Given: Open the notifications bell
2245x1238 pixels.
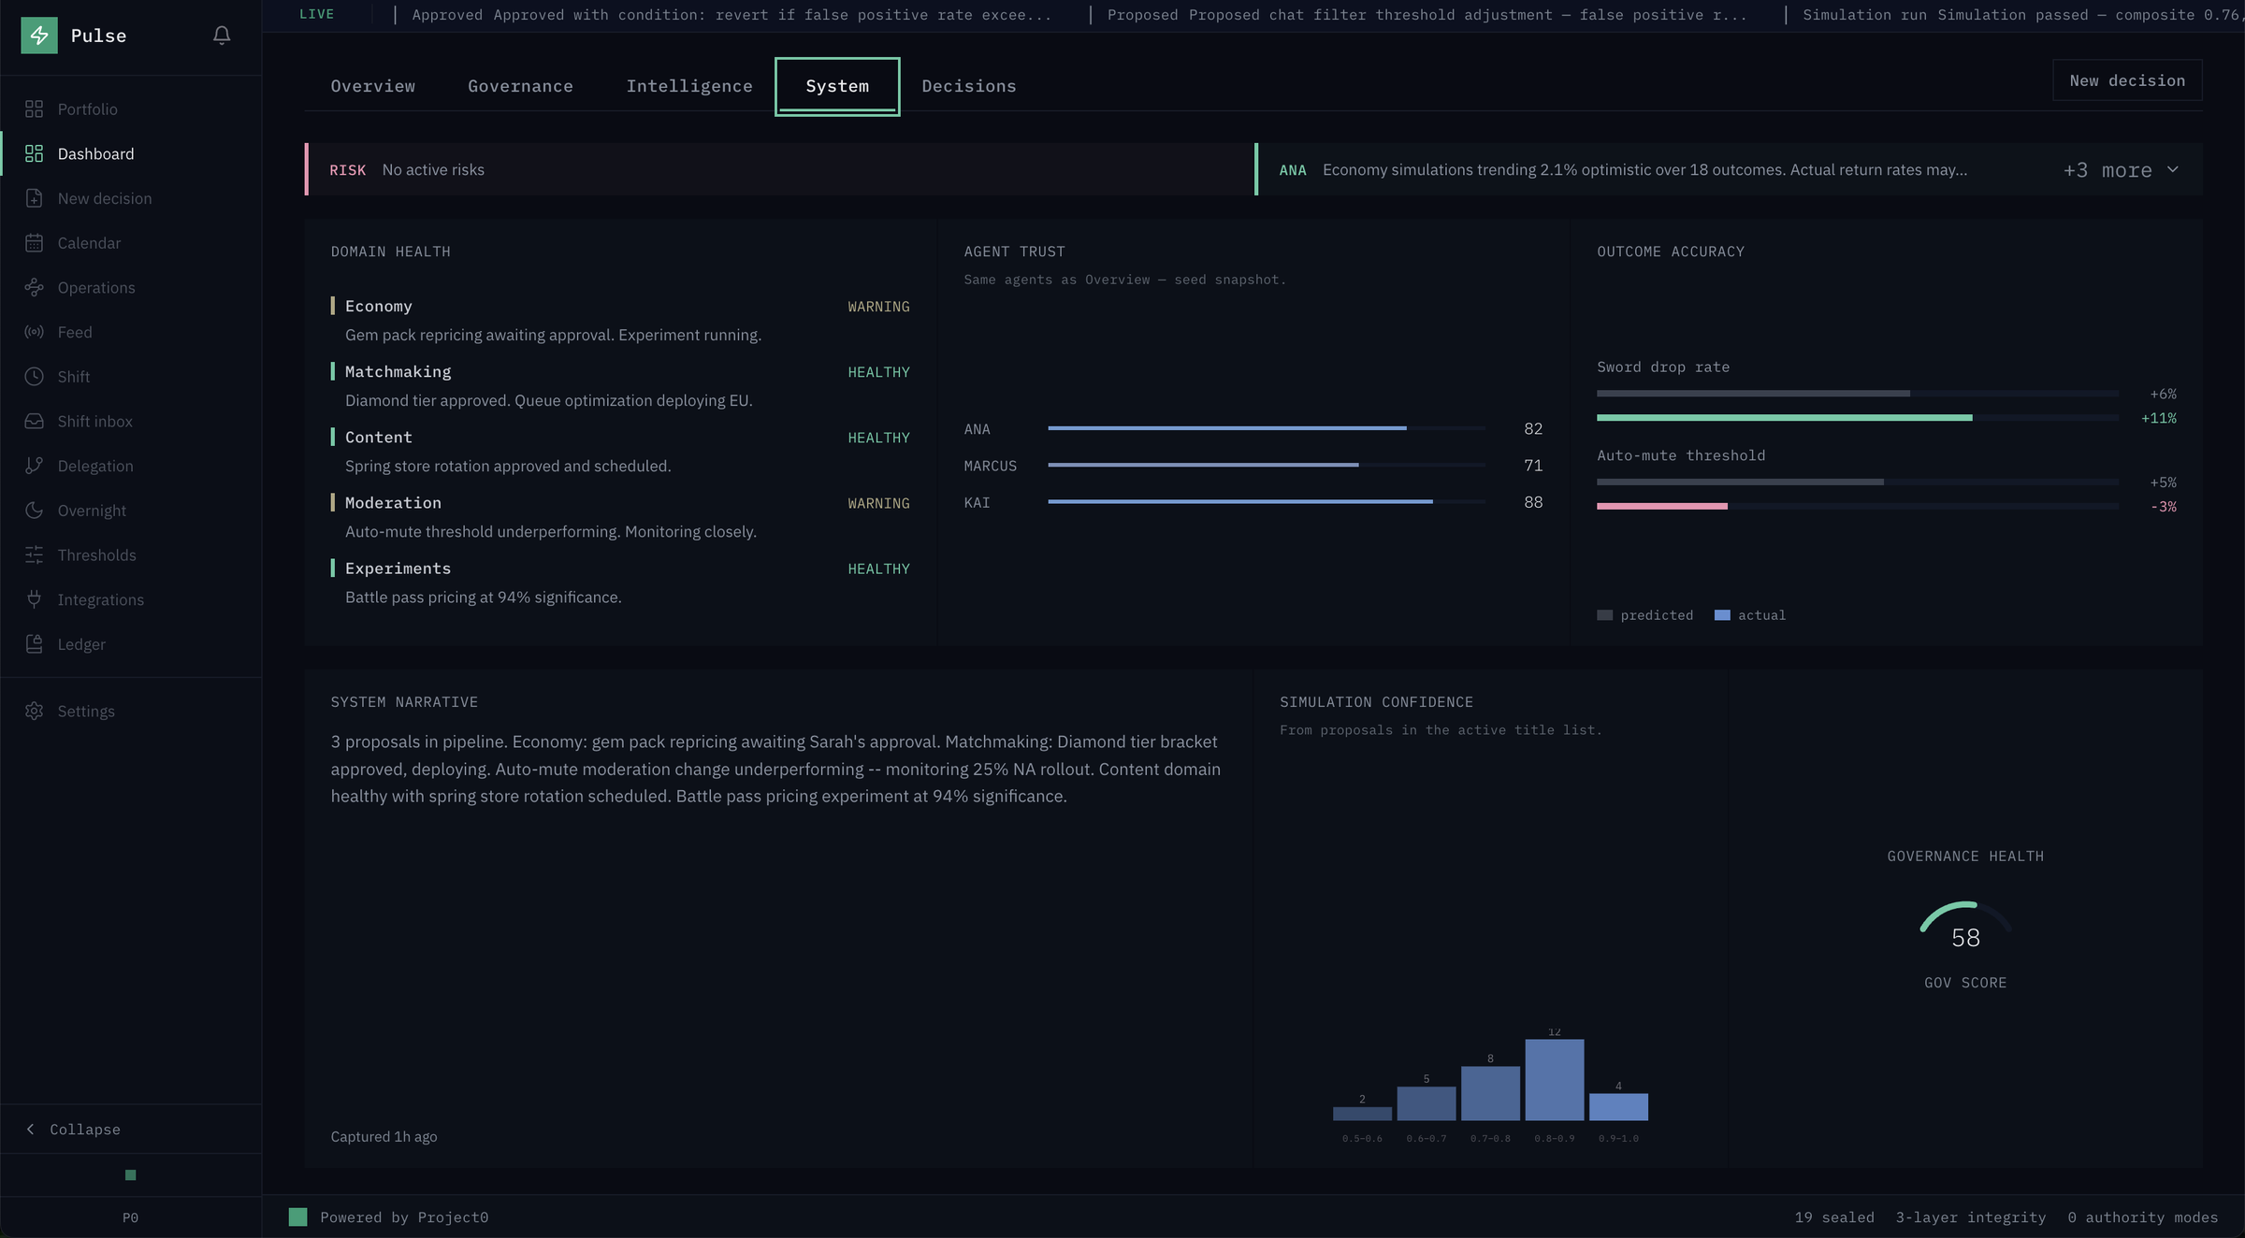Looking at the screenshot, I should click(222, 36).
